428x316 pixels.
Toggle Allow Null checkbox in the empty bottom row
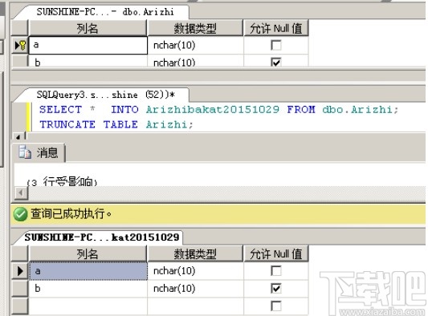(x=276, y=306)
